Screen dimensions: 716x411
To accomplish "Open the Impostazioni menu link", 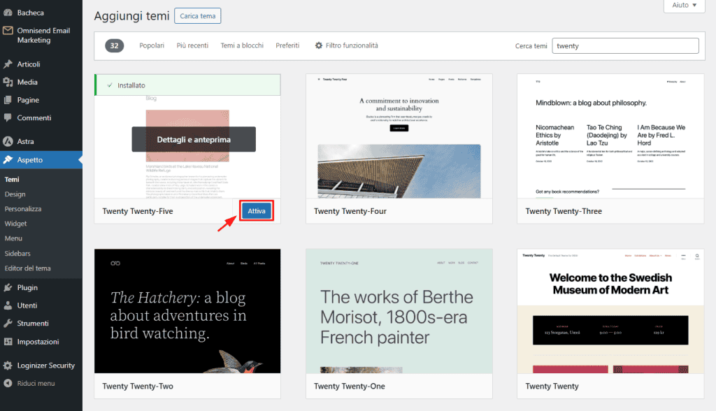I will [x=38, y=342].
